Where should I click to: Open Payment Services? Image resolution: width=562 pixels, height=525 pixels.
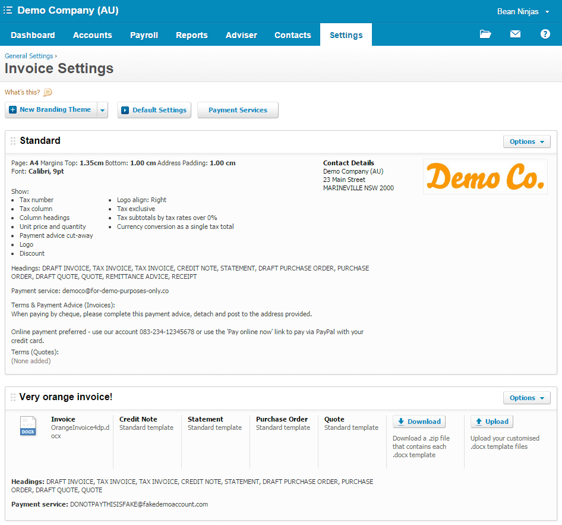[x=238, y=110]
